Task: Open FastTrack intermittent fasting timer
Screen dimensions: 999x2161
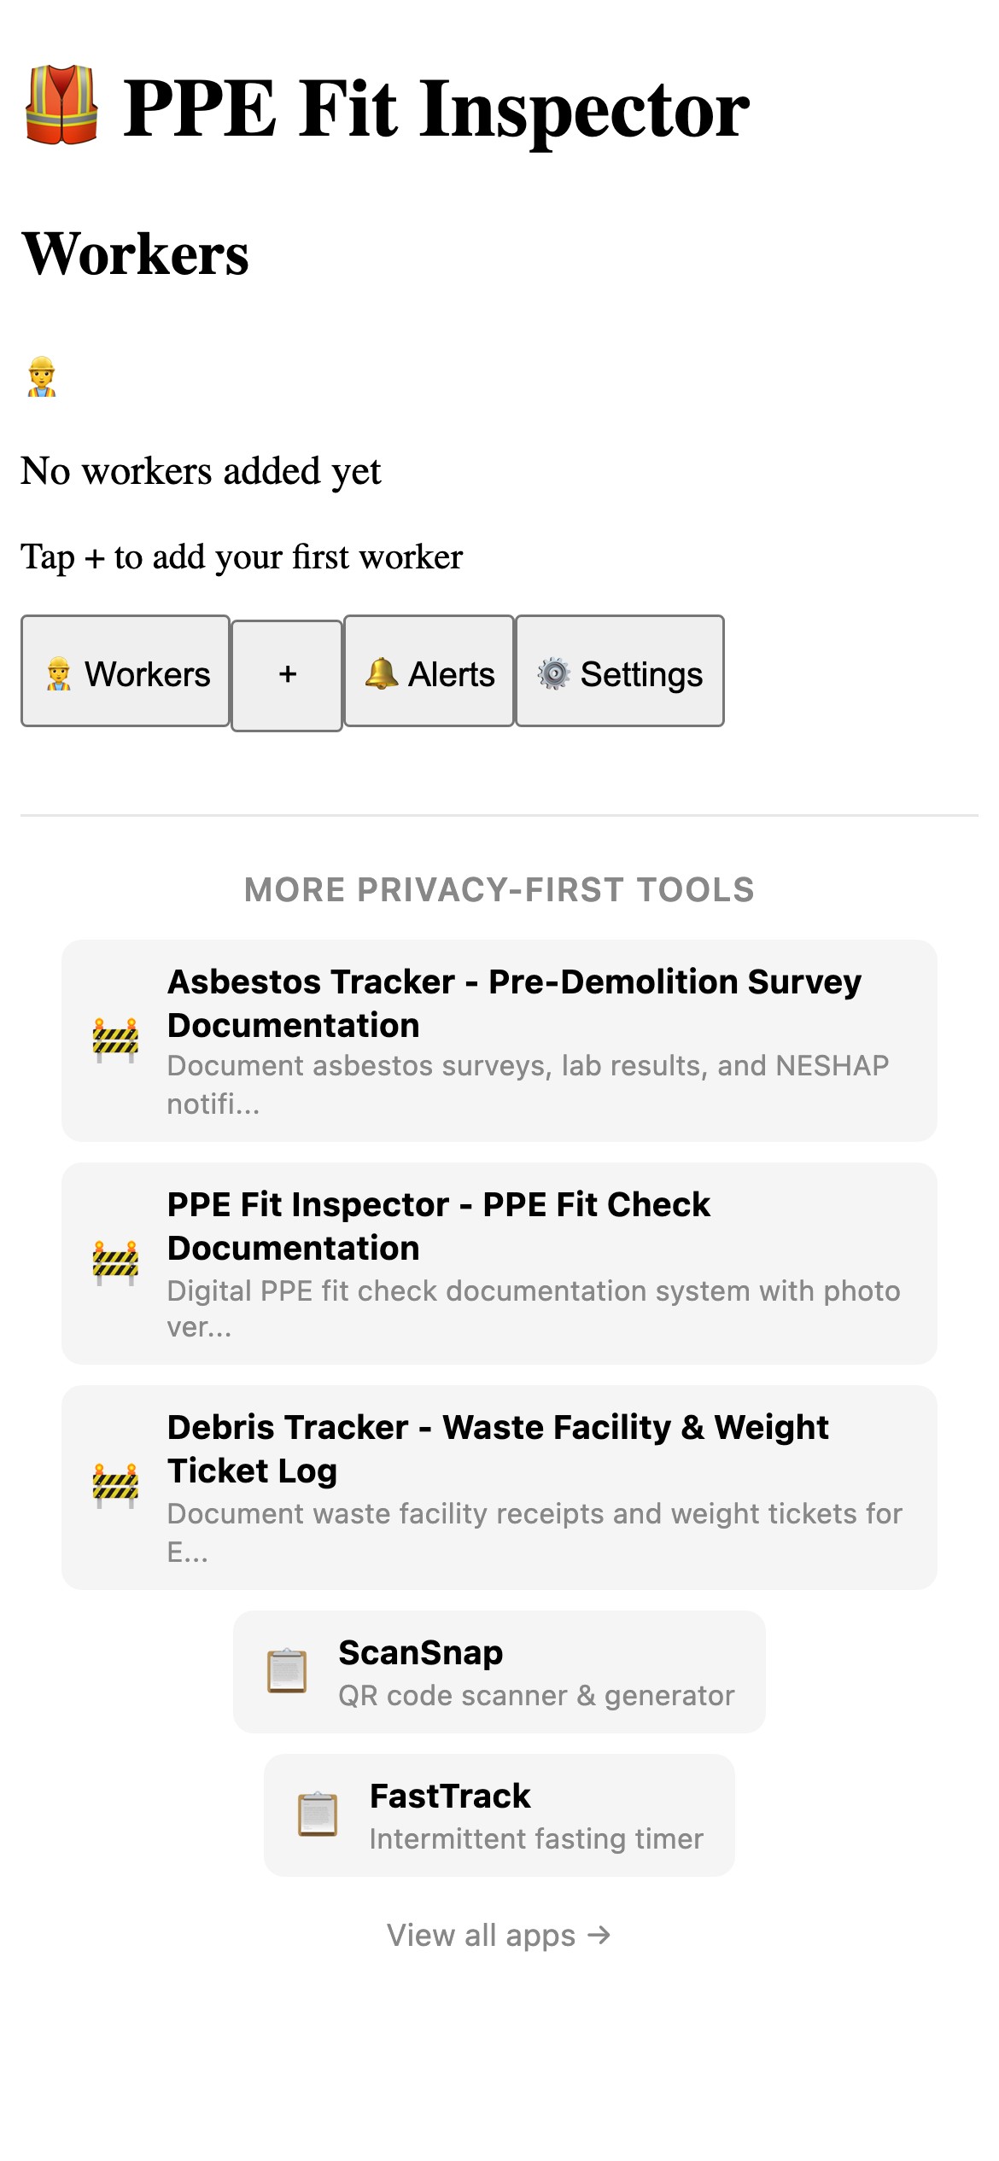Action: point(499,1812)
